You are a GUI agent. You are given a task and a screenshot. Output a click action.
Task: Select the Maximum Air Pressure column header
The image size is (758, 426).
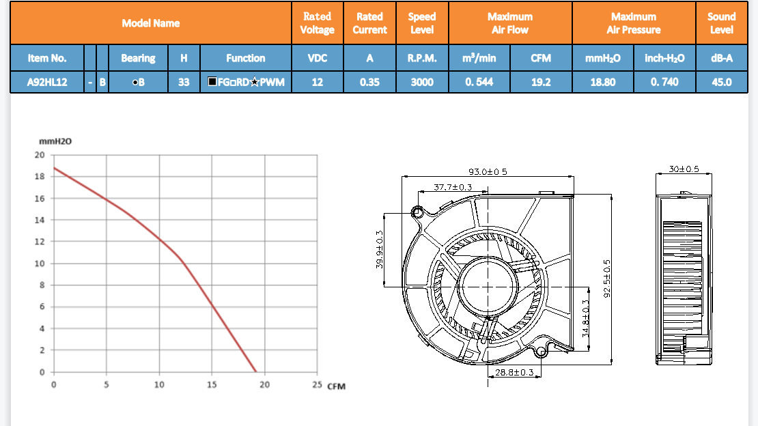click(633, 23)
